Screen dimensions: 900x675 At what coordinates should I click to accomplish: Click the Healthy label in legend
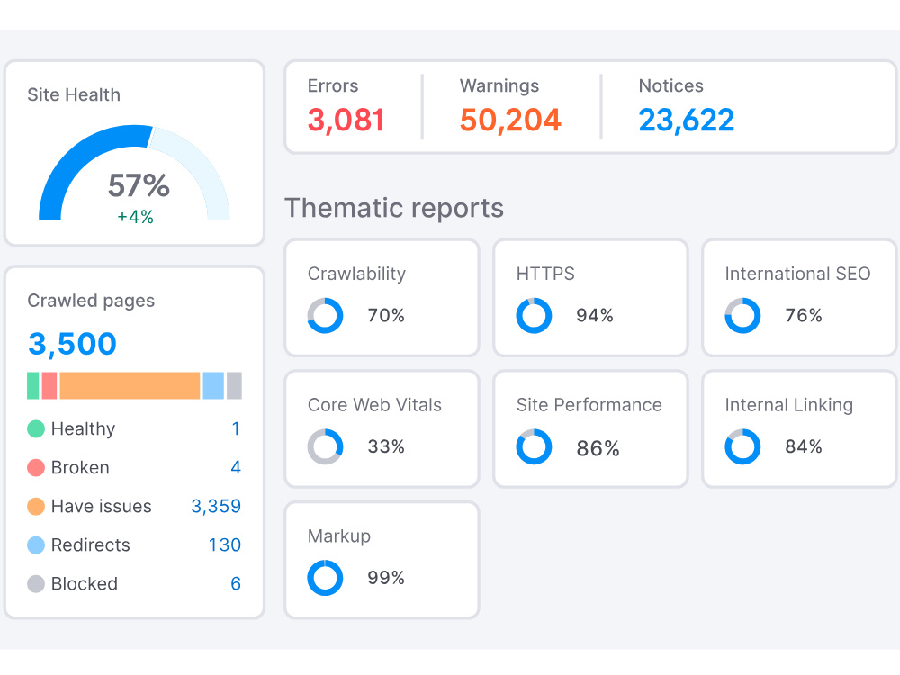[x=83, y=428]
